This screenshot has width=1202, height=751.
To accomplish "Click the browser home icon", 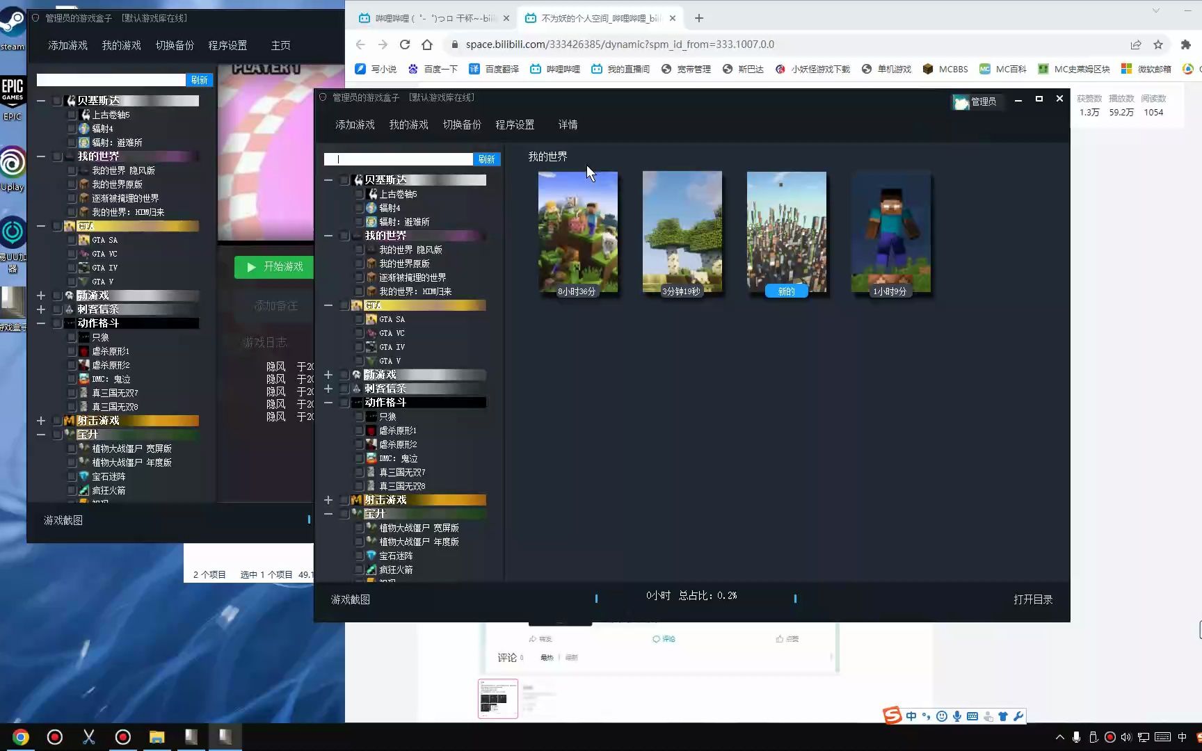I will click(x=427, y=45).
